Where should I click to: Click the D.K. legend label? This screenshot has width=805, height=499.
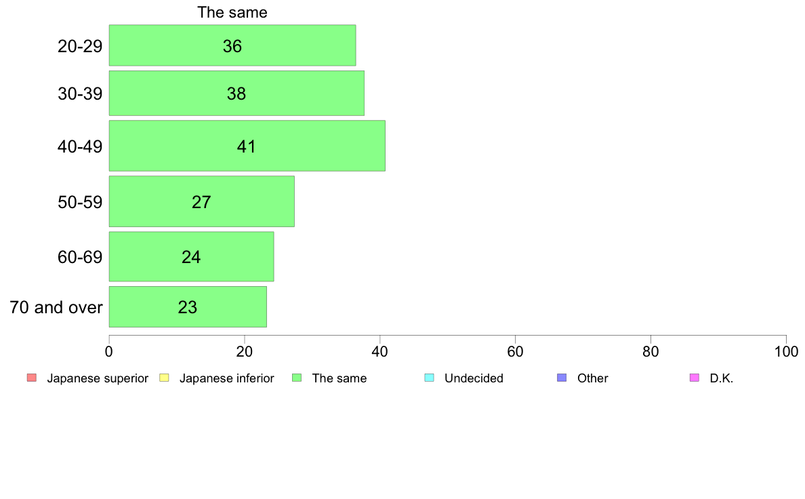click(x=722, y=378)
